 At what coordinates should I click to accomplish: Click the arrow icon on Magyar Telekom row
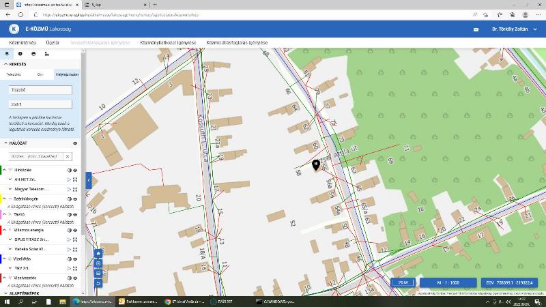coord(69,190)
